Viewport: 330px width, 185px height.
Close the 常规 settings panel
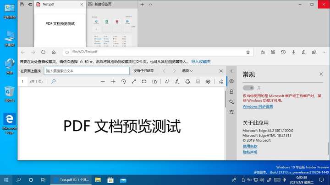[321, 74]
